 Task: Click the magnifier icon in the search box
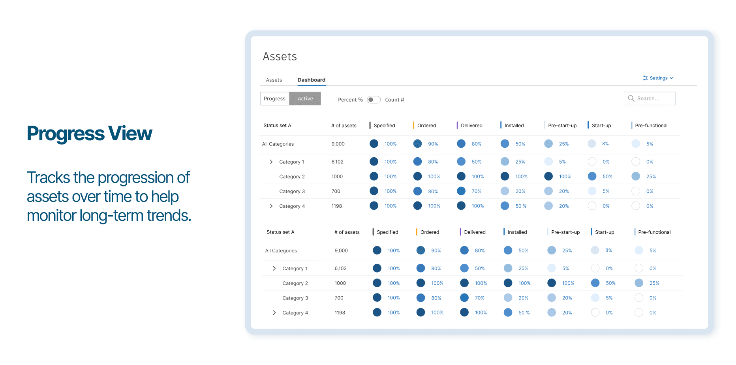(631, 98)
